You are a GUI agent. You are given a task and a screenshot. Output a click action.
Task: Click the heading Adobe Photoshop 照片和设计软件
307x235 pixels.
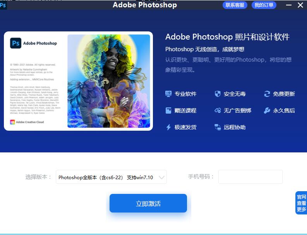(x=227, y=37)
